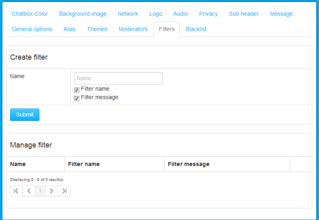Go to previous page of filter results
The image size is (319, 220).
click(x=29, y=191)
